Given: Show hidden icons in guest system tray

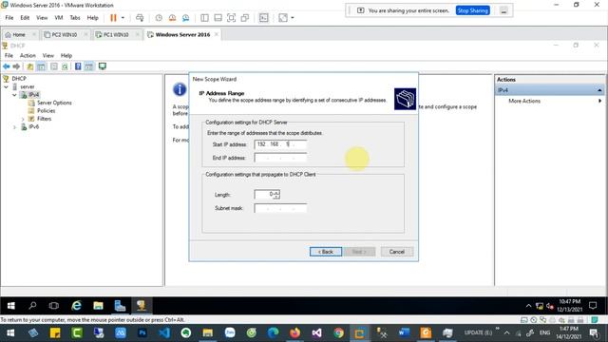Looking at the screenshot, I should [528, 306].
